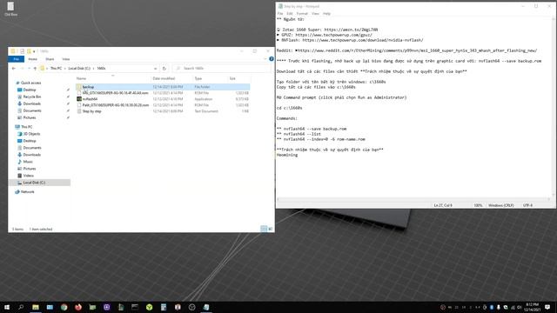The height and width of the screenshot is (313, 557).
Task: Open Notepad Edit menu
Action: tap(290, 14)
